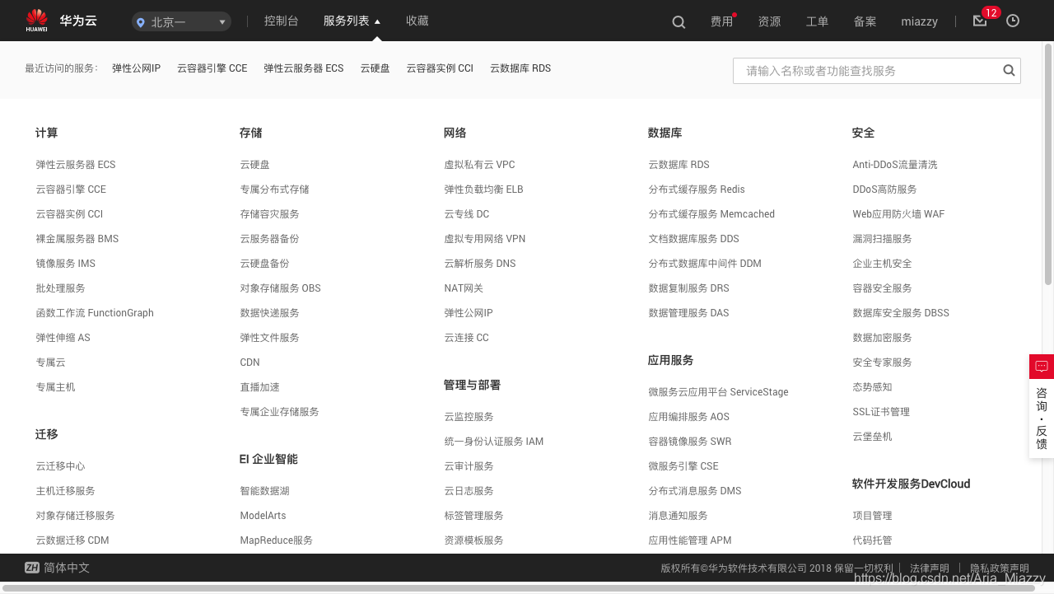Open recently visited 云数据库 RDS

(520, 68)
